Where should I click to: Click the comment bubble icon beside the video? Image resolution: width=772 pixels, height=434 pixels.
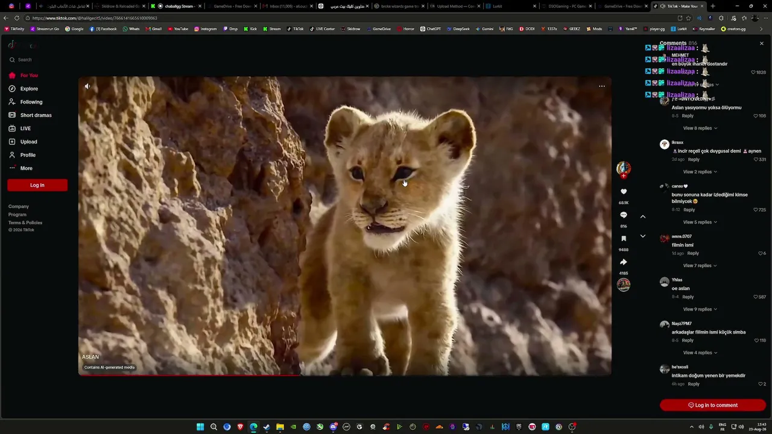tap(624, 215)
